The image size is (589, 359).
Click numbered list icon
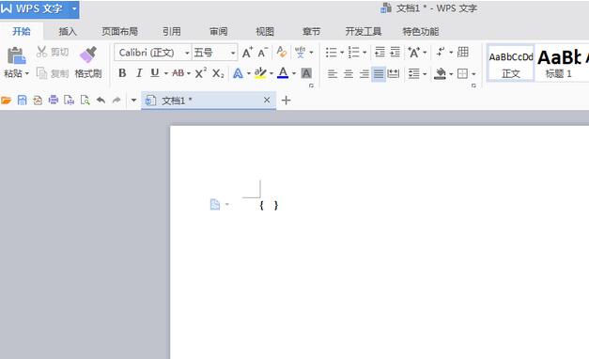click(353, 53)
